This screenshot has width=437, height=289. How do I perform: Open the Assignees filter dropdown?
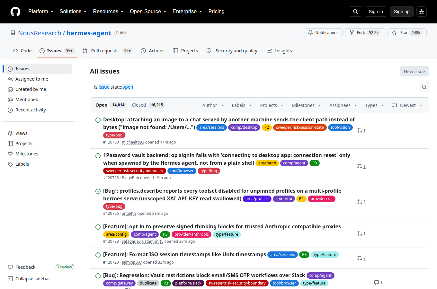click(343, 105)
